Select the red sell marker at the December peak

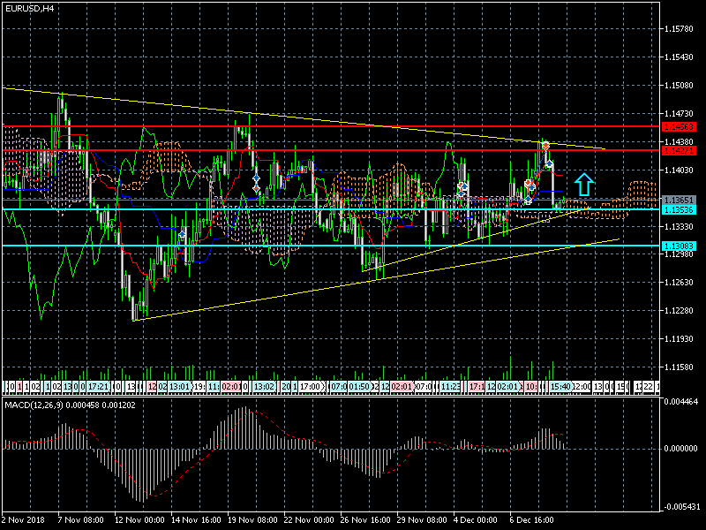point(545,145)
